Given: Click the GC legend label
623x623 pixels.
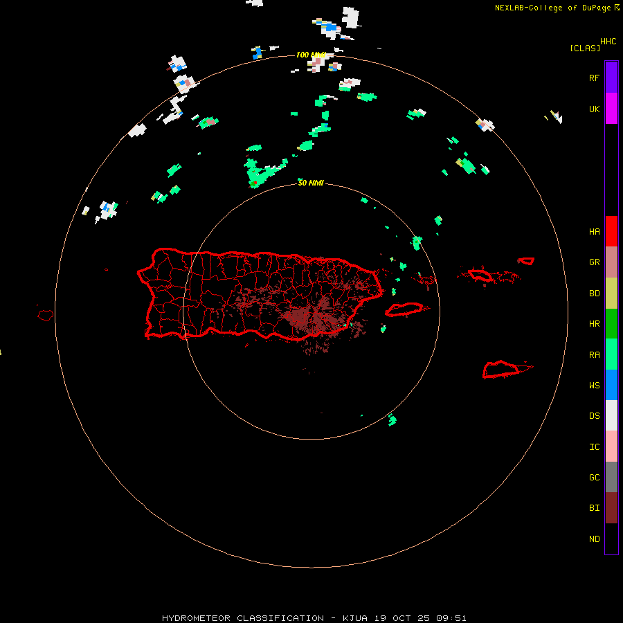Looking at the screenshot, I should point(594,478).
